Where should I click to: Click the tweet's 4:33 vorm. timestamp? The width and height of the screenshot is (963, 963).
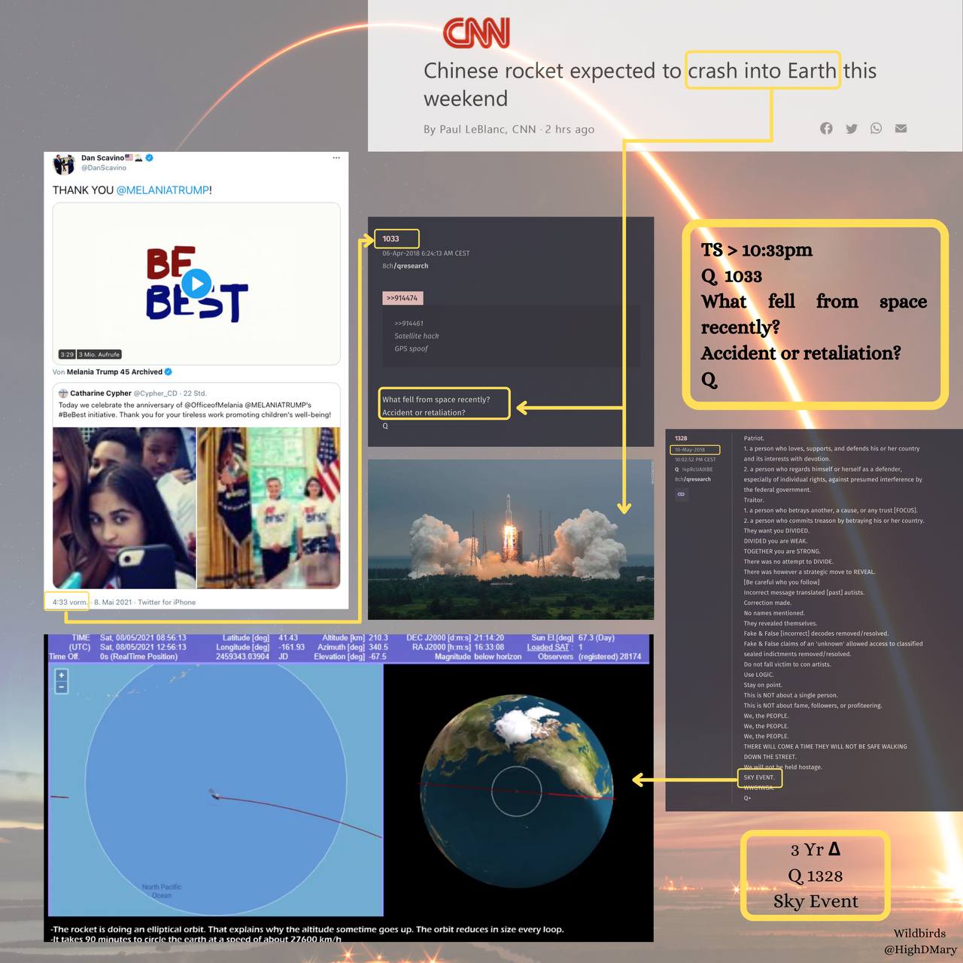pos(70,602)
